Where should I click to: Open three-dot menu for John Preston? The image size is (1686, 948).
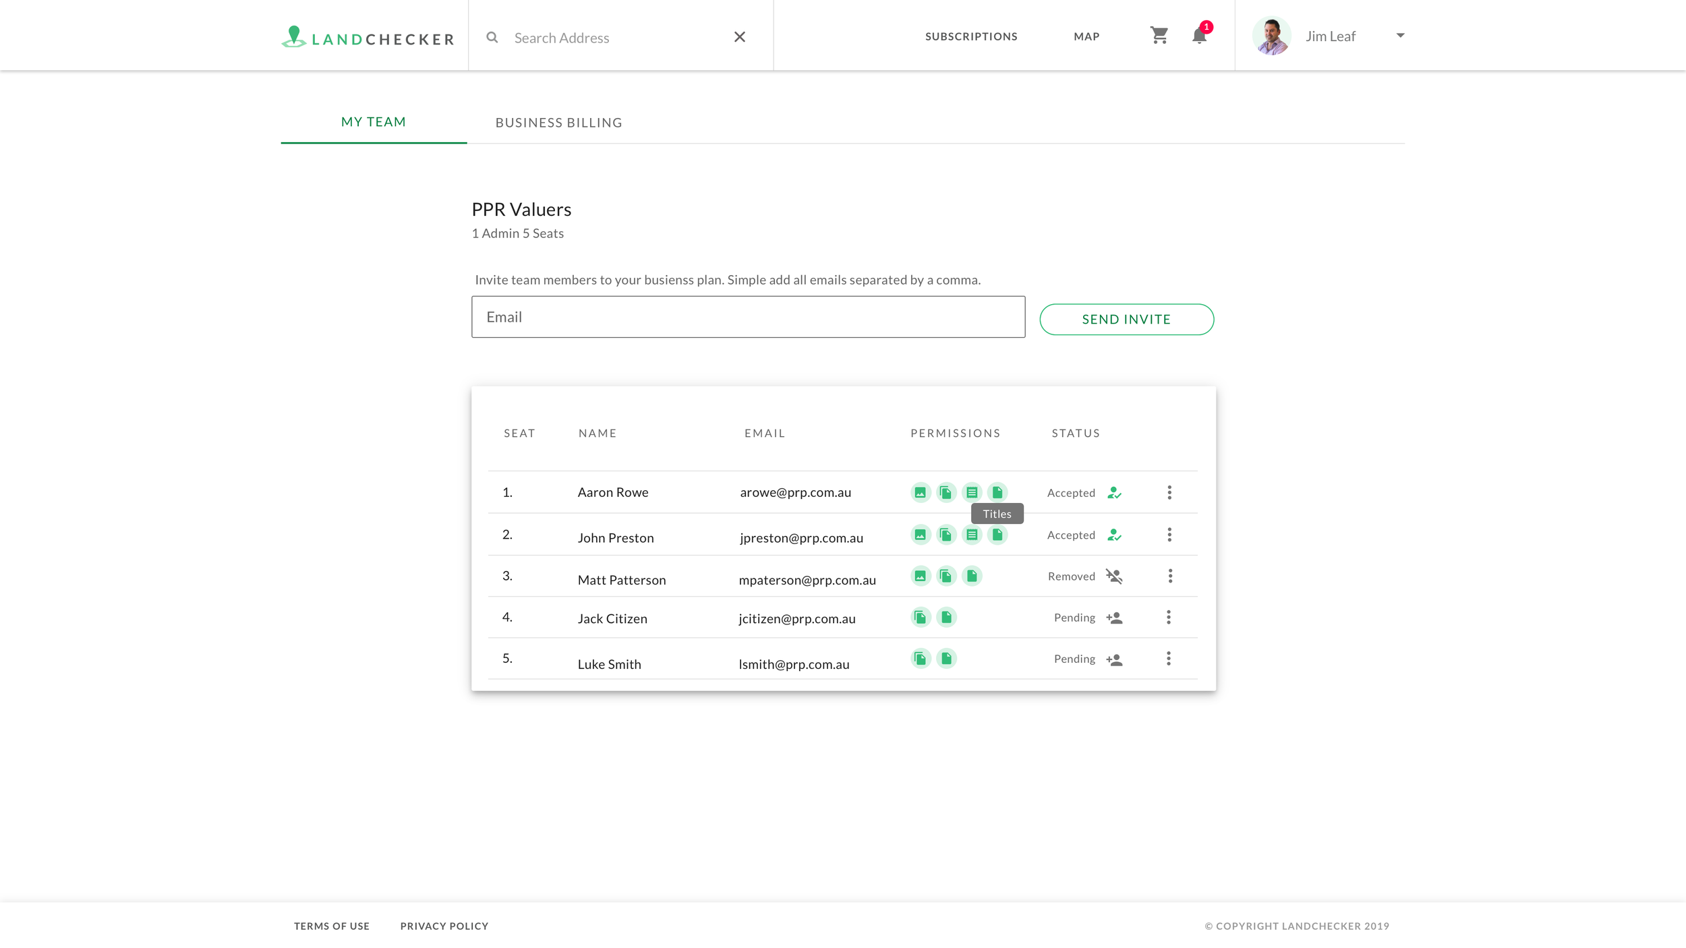tap(1169, 535)
